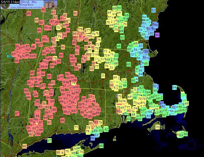This screenshot has height=157, width=204.
Task: Click the orange 80 marker at bottom left
Action: tap(24, 146)
